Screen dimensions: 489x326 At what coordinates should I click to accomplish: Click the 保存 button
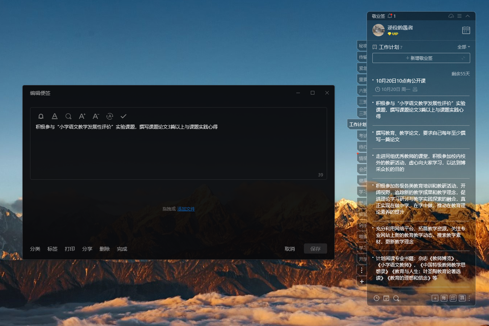pyautogui.click(x=315, y=249)
